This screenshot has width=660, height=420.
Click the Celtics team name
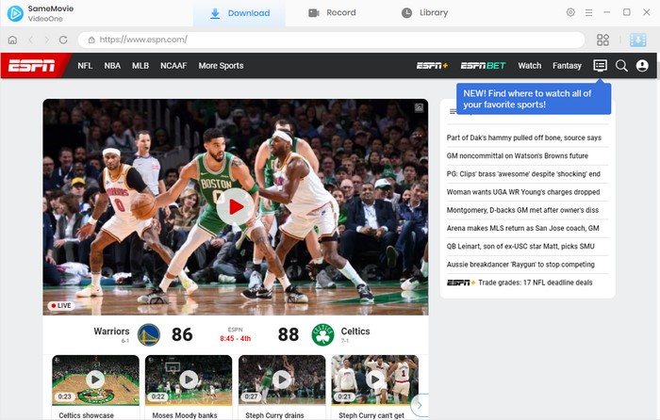(x=355, y=331)
